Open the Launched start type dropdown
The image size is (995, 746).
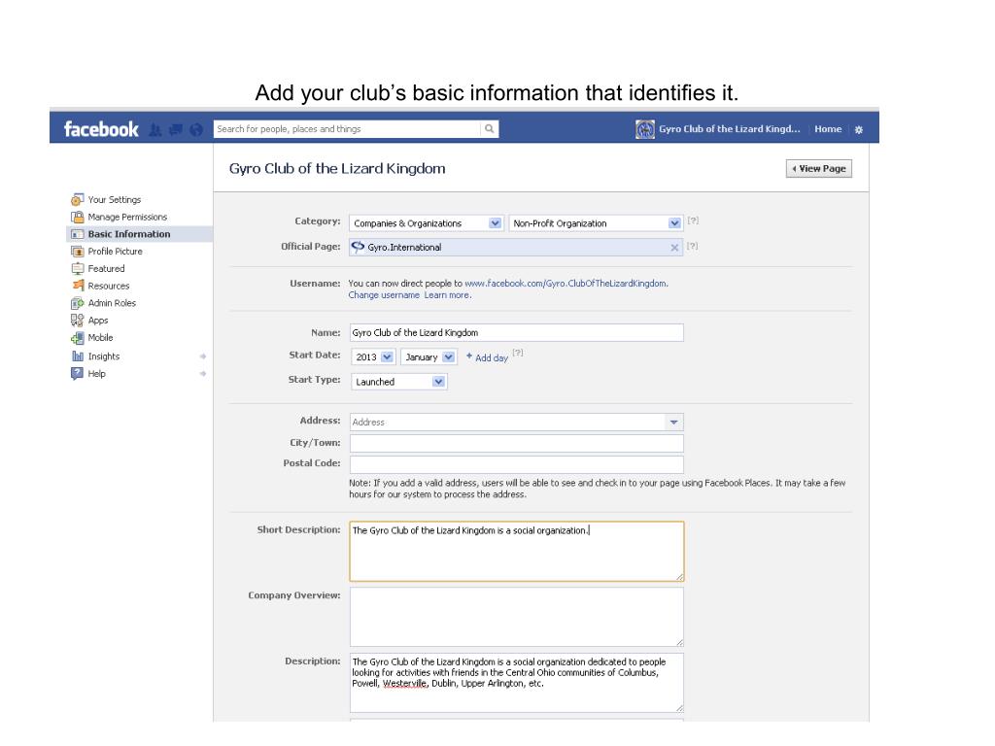398,382
